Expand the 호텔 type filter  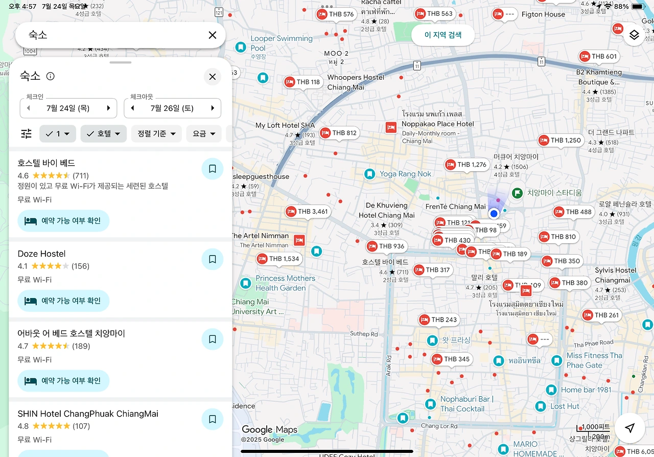pyautogui.click(x=104, y=134)
